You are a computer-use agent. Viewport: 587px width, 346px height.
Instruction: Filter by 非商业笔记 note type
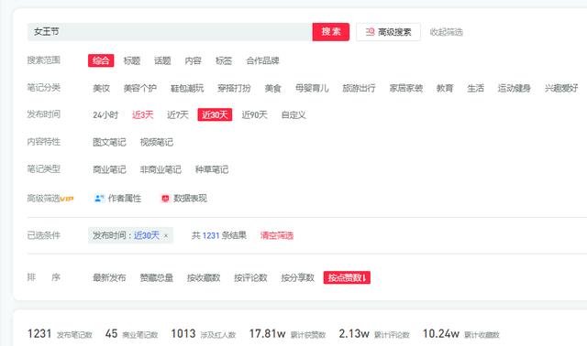tap(161, 169)
